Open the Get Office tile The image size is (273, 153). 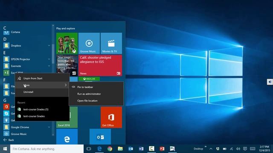[x=111, y=117]
